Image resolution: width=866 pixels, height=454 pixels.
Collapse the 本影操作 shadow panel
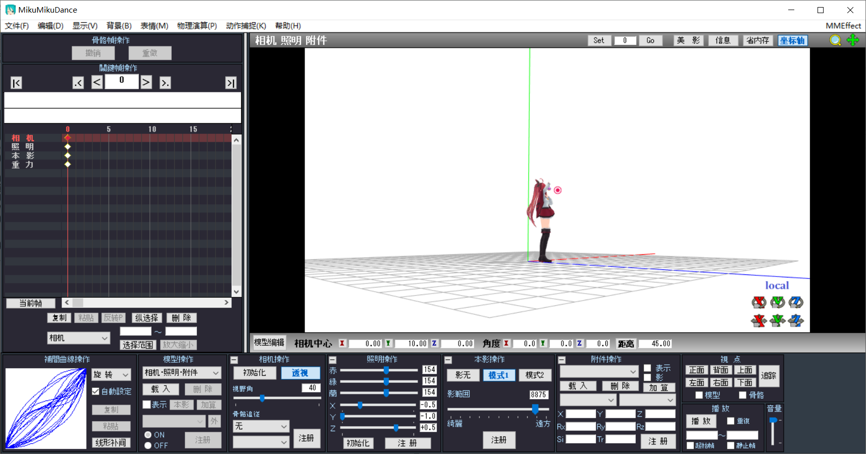(448, 360)
